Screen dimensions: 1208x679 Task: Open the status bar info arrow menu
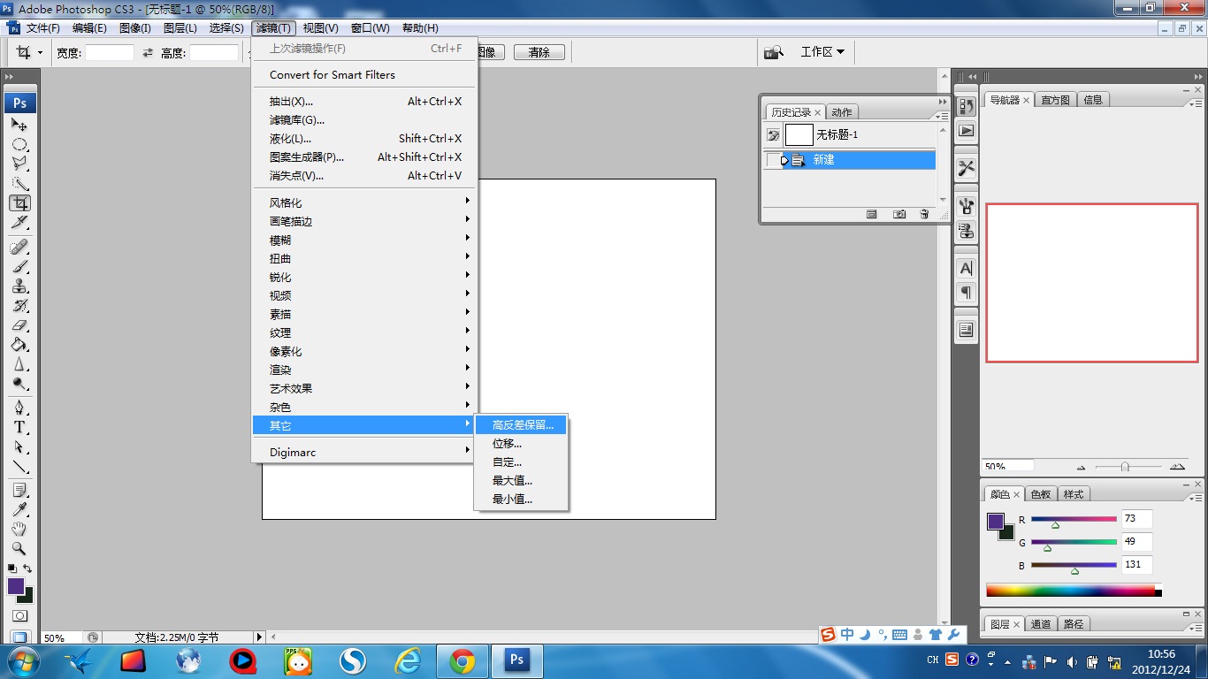point(259,637)
